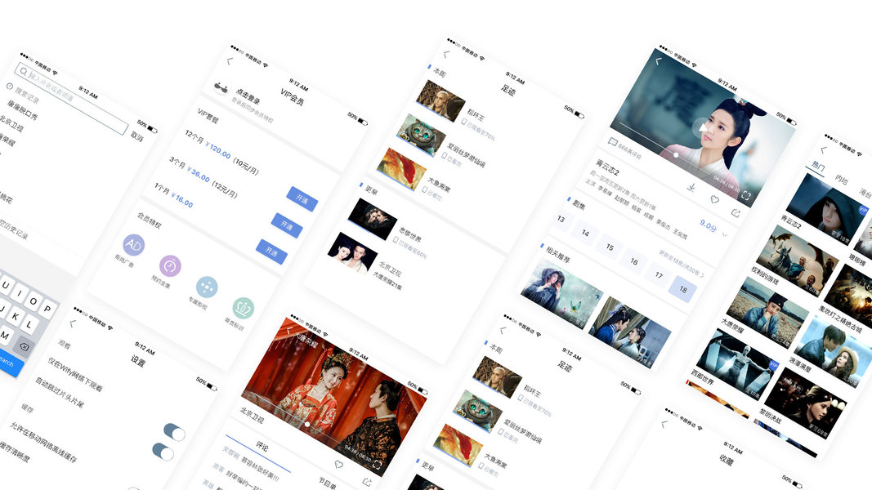This screenshot has height=490, width=872.
Task: Open 黎明决战 thumbnail in 热门 list
Action: [x=805, y=403]
